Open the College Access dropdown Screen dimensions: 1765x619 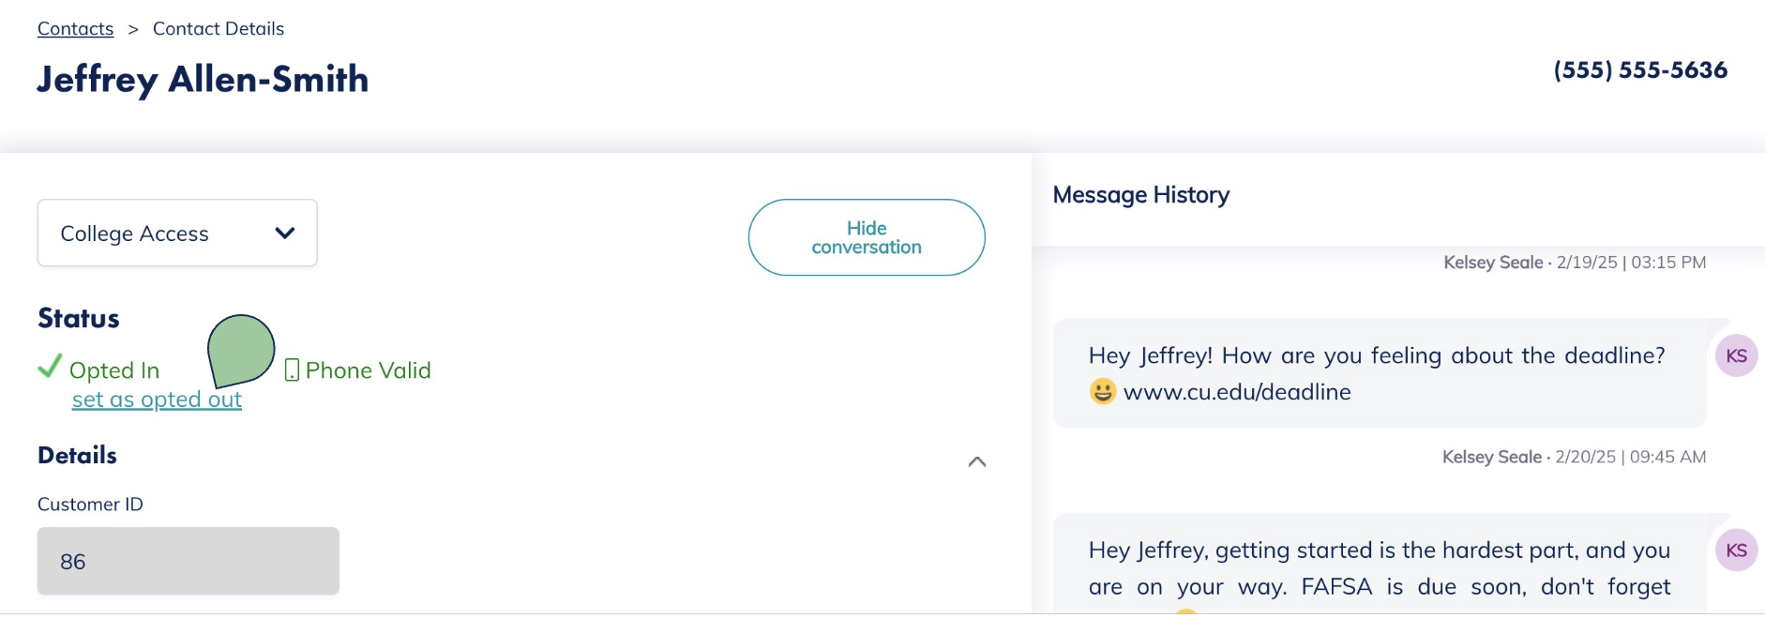(x=177, y=234)
